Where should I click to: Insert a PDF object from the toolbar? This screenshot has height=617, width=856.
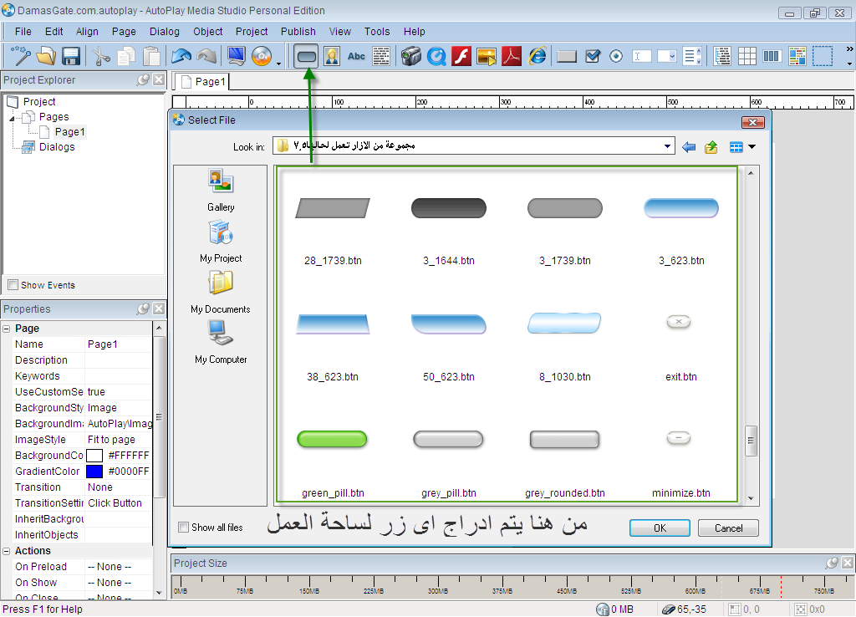pyautogui.click(x=512, y=56)
